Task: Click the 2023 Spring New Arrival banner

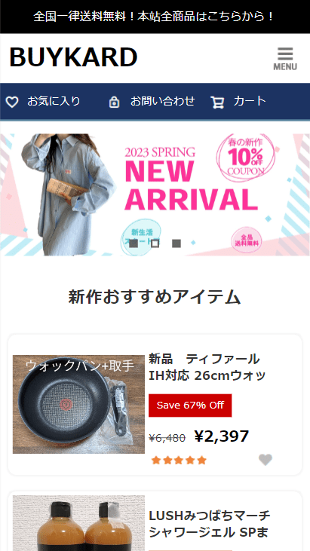Action: (x=155, y=194)
